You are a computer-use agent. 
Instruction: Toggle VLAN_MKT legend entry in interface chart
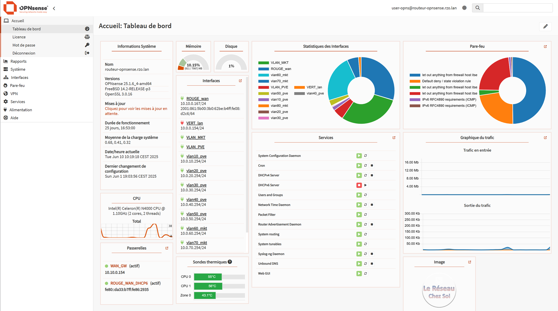279,63
